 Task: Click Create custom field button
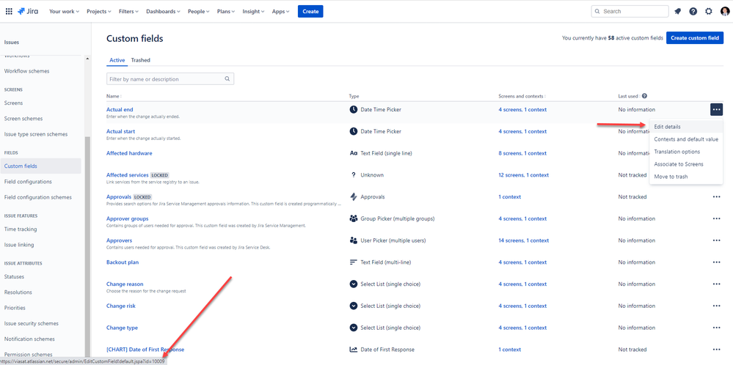pyautogui.click(x=695, y=38)
